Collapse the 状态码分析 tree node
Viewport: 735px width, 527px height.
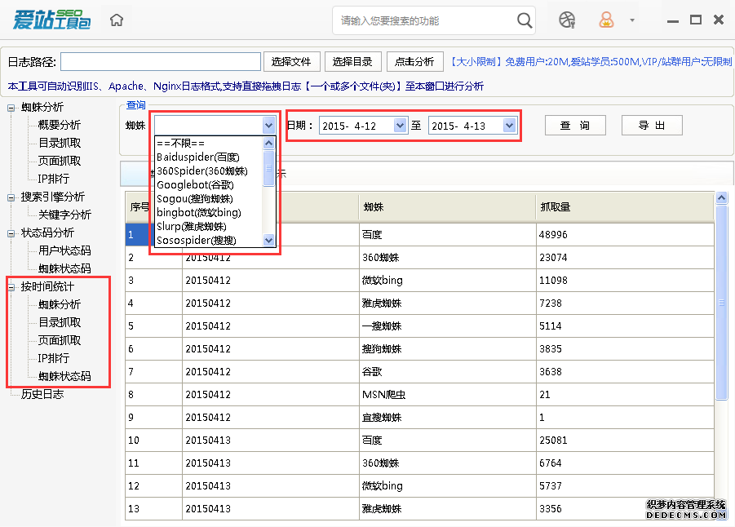[11, 232]
